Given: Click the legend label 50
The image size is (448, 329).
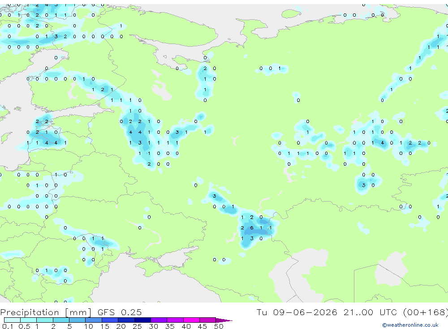Looking at the screenshot, I should tap(219, 326).
